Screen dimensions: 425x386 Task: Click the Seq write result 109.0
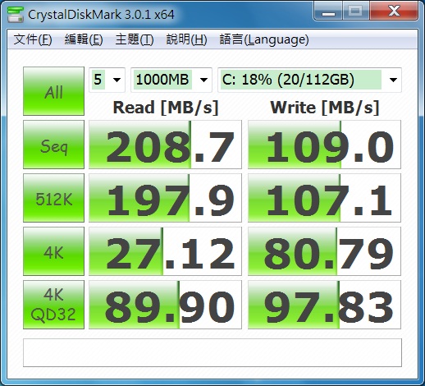tap(324, 145)
